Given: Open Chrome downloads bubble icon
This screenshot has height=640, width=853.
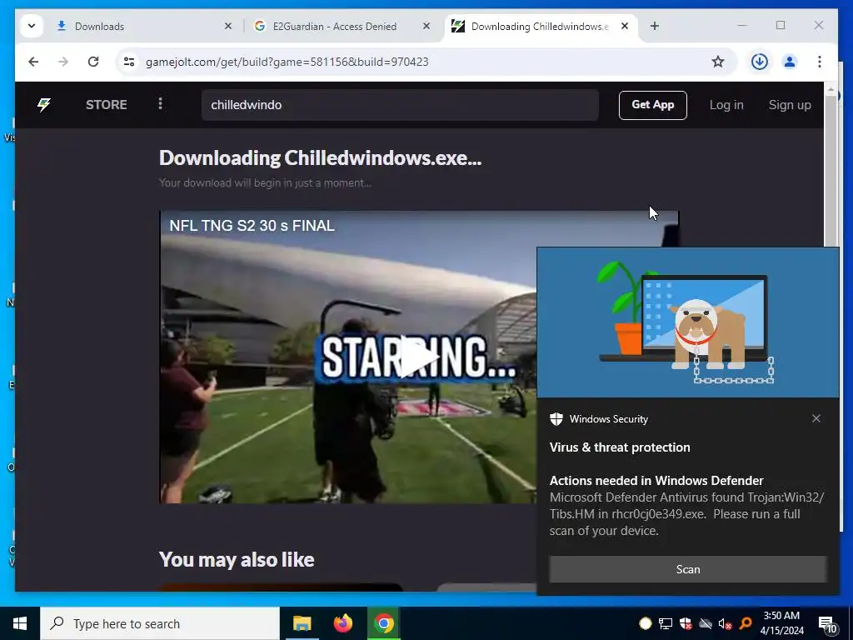Looking at the screenshot, I should [760, 62].
